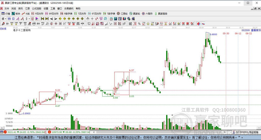Jump to the last bar icon
This screenshot has height=140, width=261.
tap(47, 19)
